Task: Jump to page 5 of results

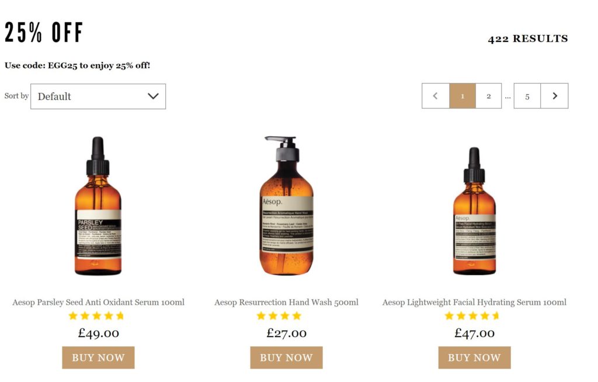Action: (x=527, y=96)
